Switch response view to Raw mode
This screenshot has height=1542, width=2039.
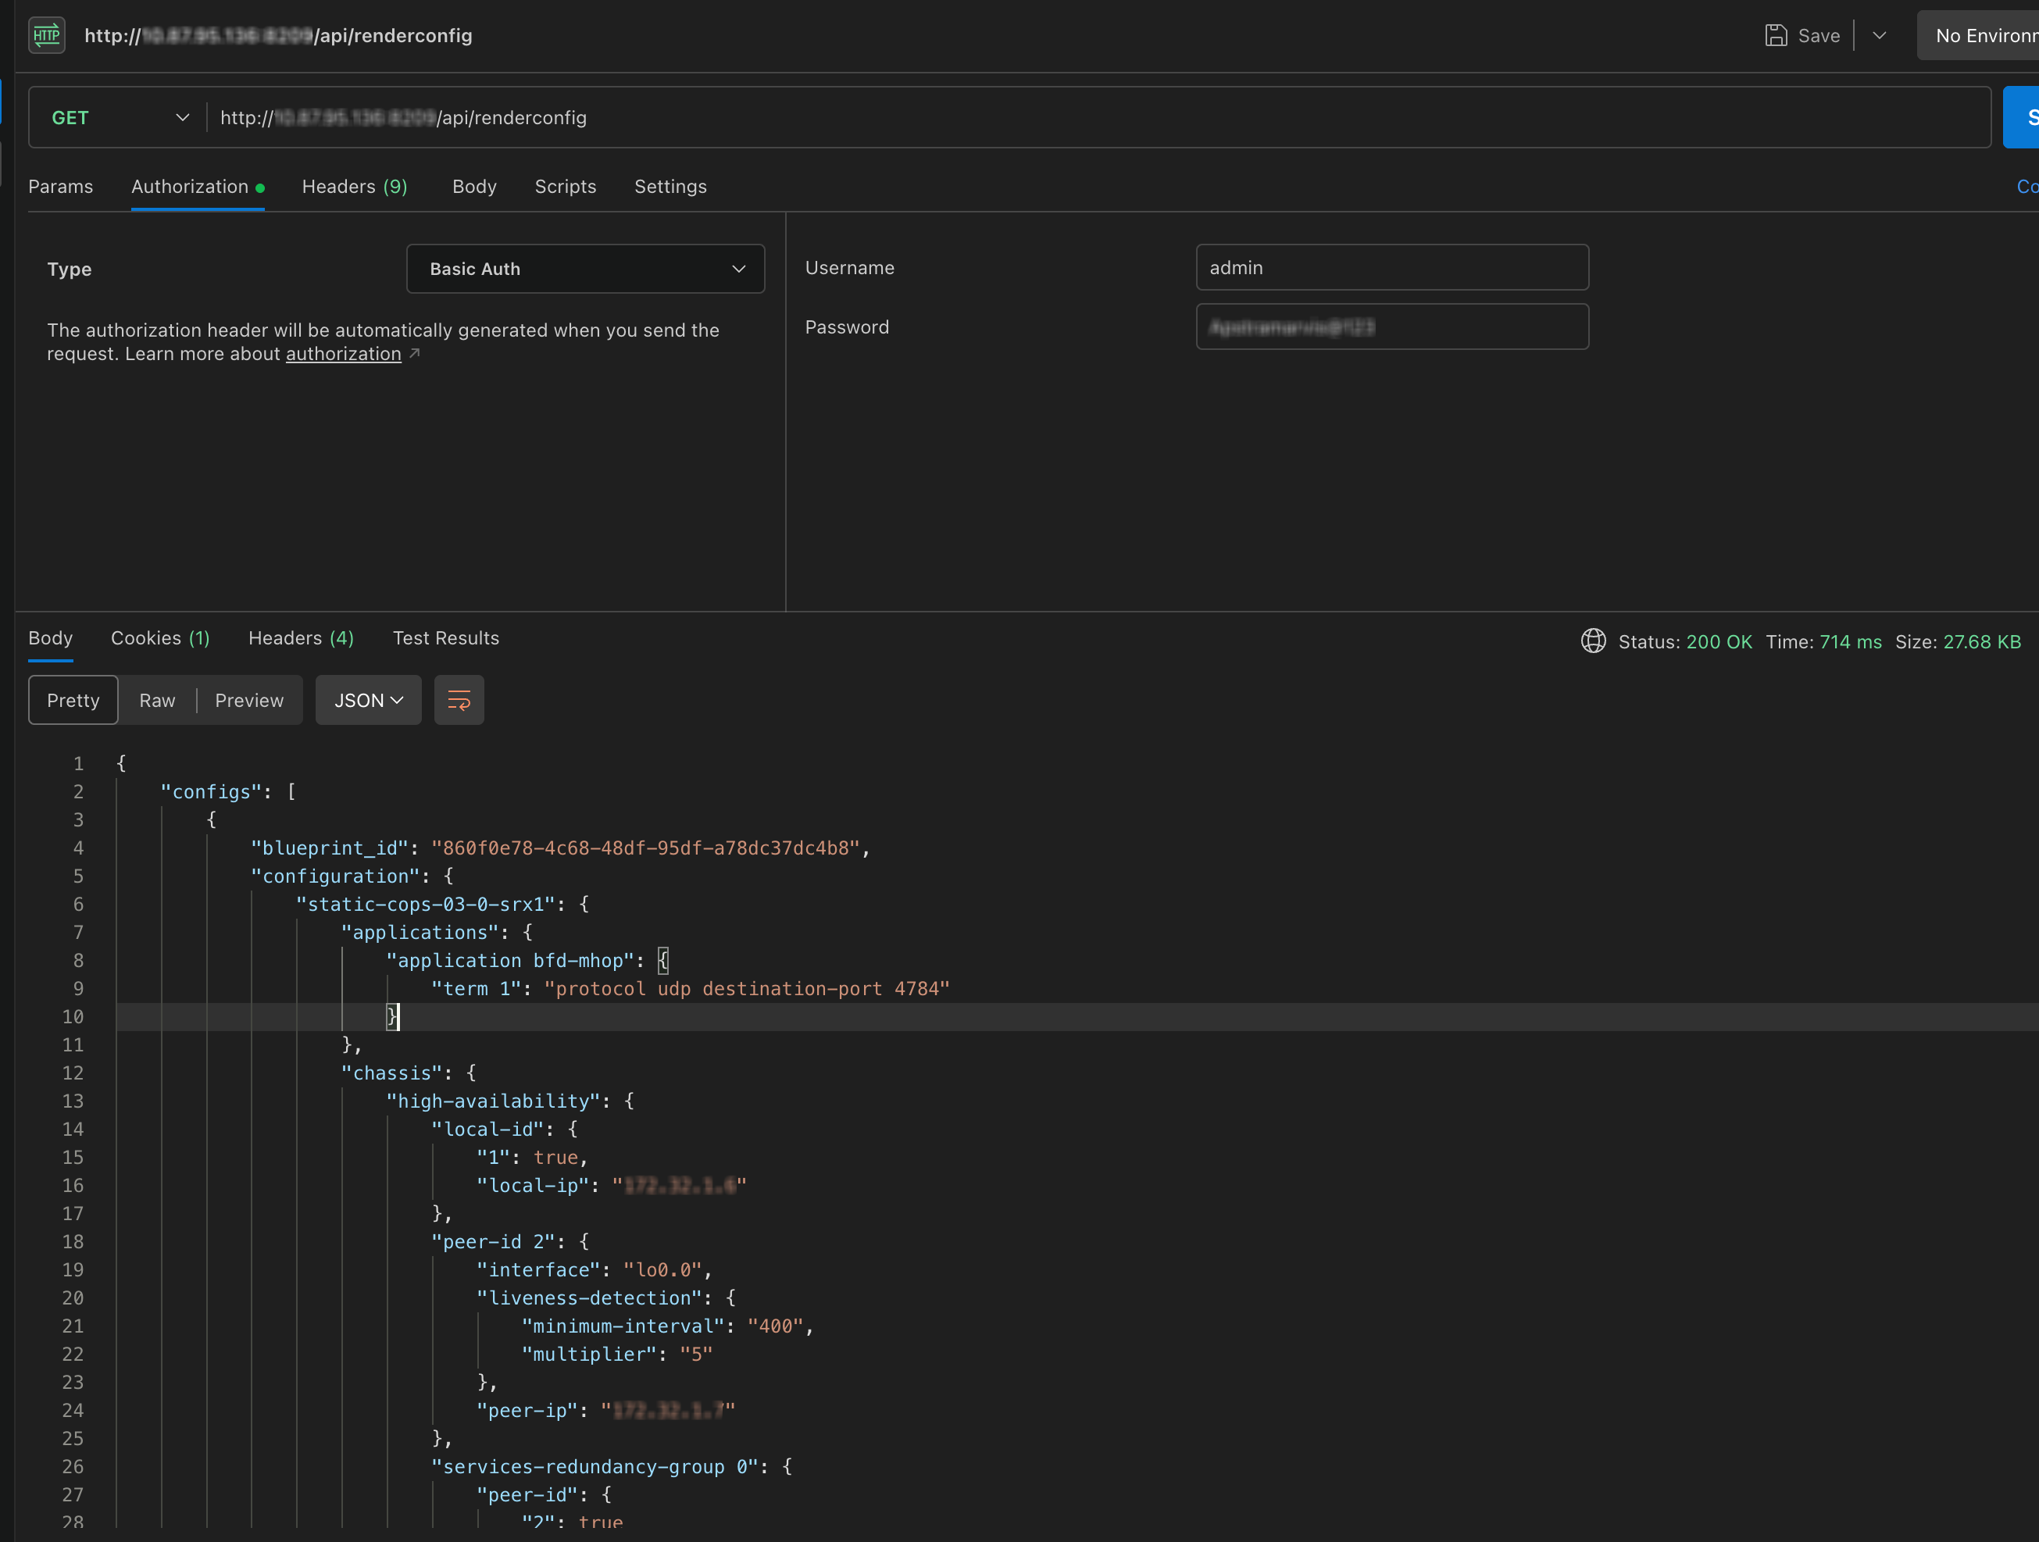pos(157,700)
